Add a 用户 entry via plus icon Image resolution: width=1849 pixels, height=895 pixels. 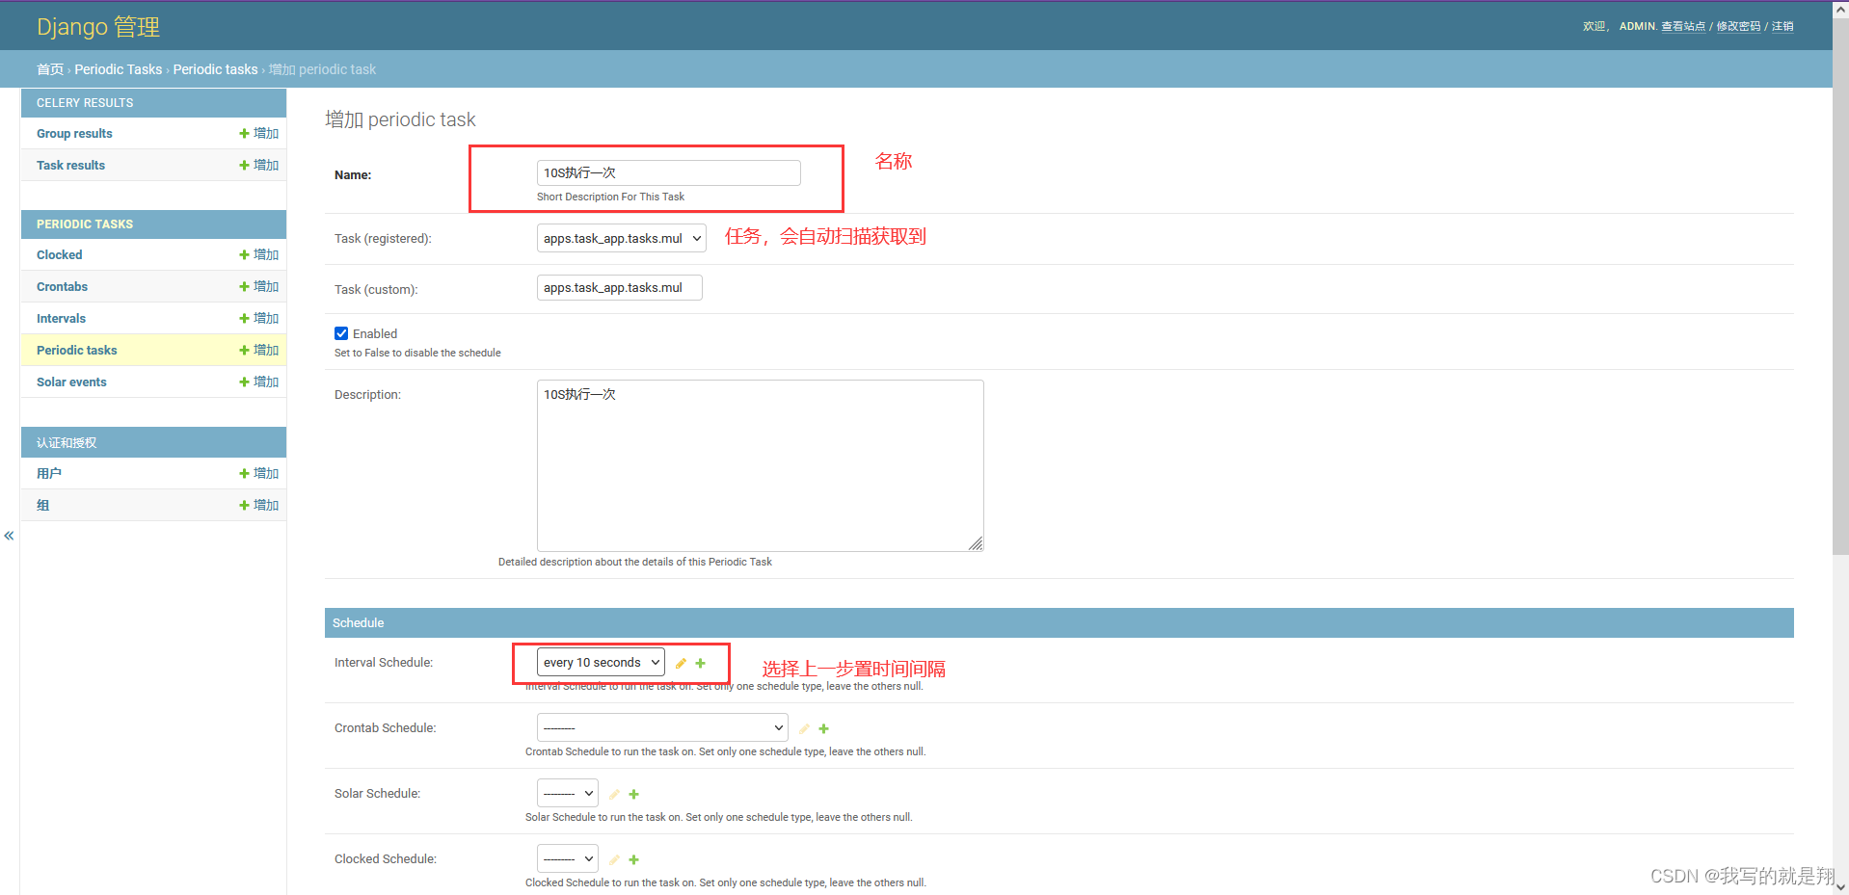(258, 474)
